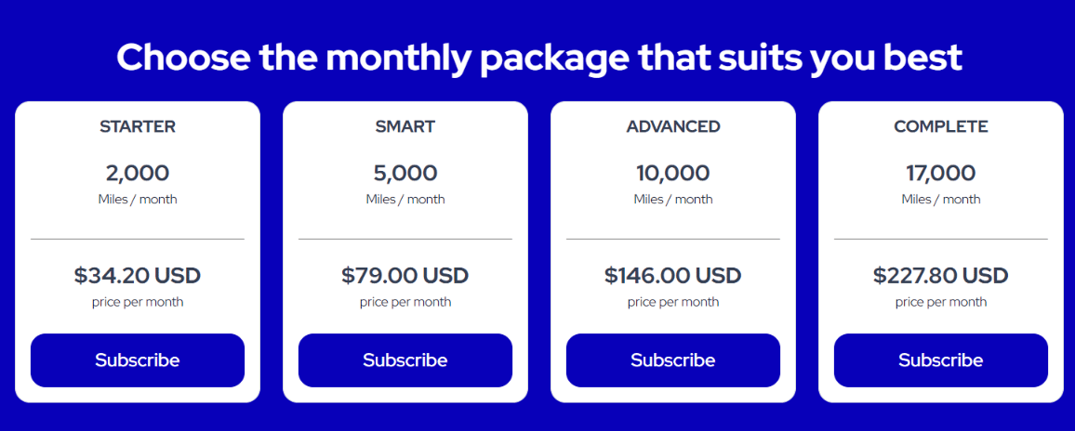The width and height of the screenshot is (1075, 431).
Task: Click the COMPLETE plan title
Action: click(941, 126)
